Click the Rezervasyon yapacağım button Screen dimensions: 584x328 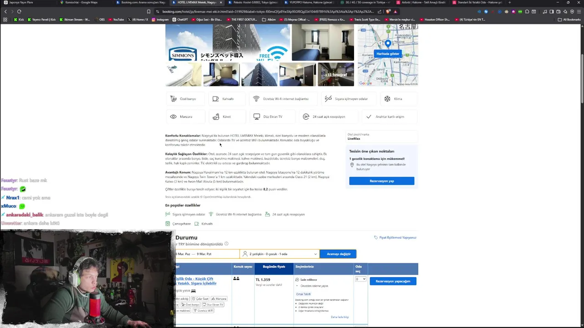(x=393, y=281)
